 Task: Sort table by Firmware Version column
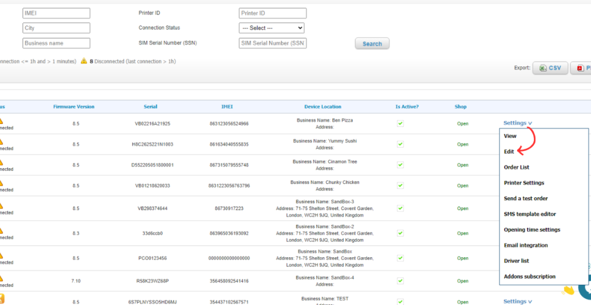coord(74,107)
